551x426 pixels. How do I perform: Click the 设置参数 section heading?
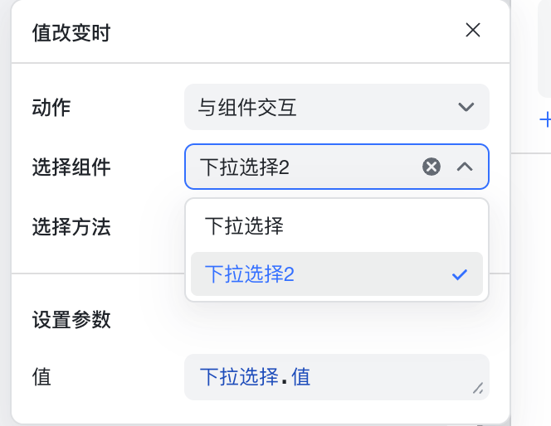(x=71, y=320)
